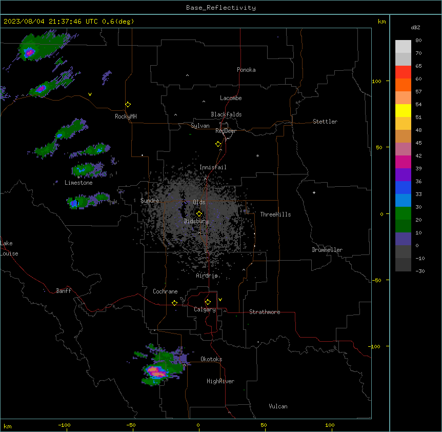Click the yellow V marker northwest of RockyMH
Image resolution: width=442 pixels, height=432 pixels.
(x=90, y=94)
